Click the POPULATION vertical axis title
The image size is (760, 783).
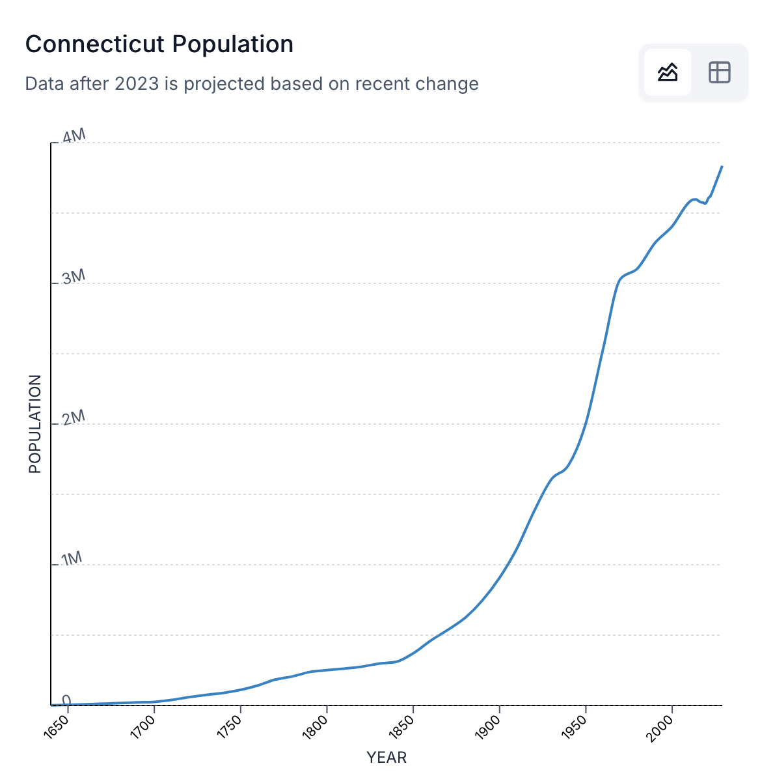point(35,423)
